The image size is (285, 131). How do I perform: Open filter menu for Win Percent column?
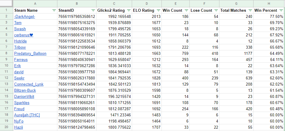281,11
